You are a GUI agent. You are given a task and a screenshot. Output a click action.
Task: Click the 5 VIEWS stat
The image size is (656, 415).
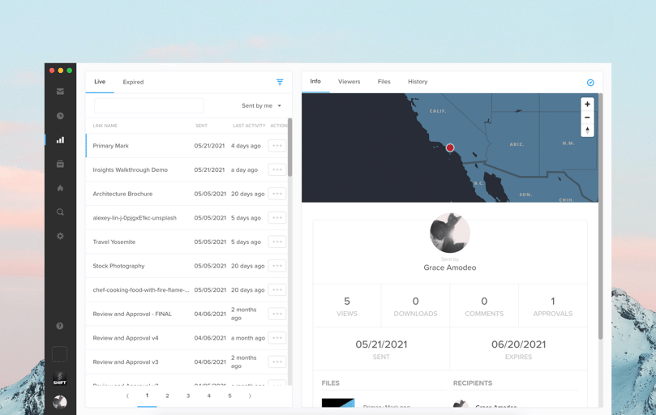pos(347,306)
